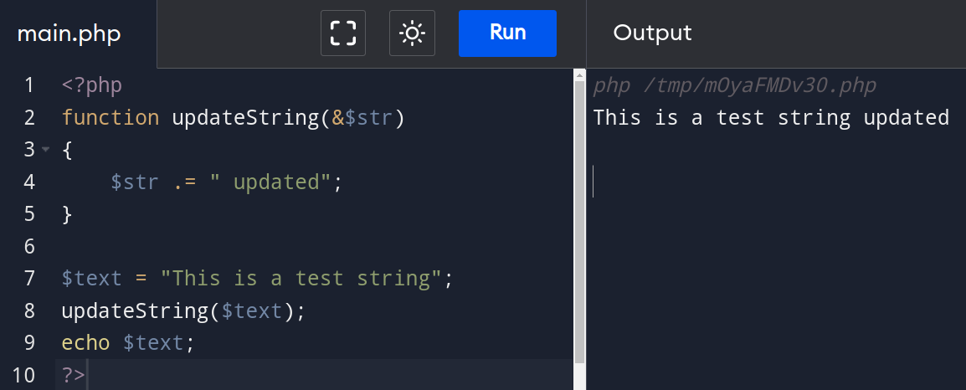966x390 pixels.
Task: Click the echo keyword on line 9
Action: (85, 342)
